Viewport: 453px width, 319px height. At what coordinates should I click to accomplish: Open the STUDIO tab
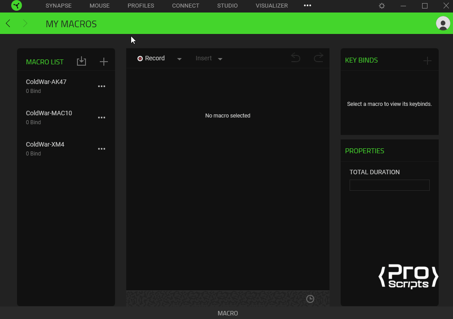click(227, 6)
